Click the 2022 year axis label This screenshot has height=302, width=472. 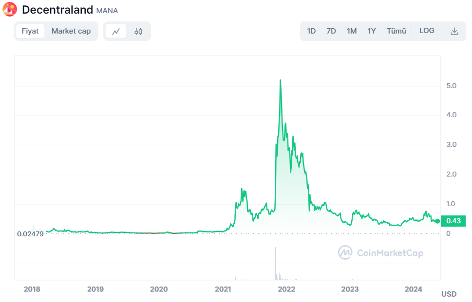click(286, 289)
